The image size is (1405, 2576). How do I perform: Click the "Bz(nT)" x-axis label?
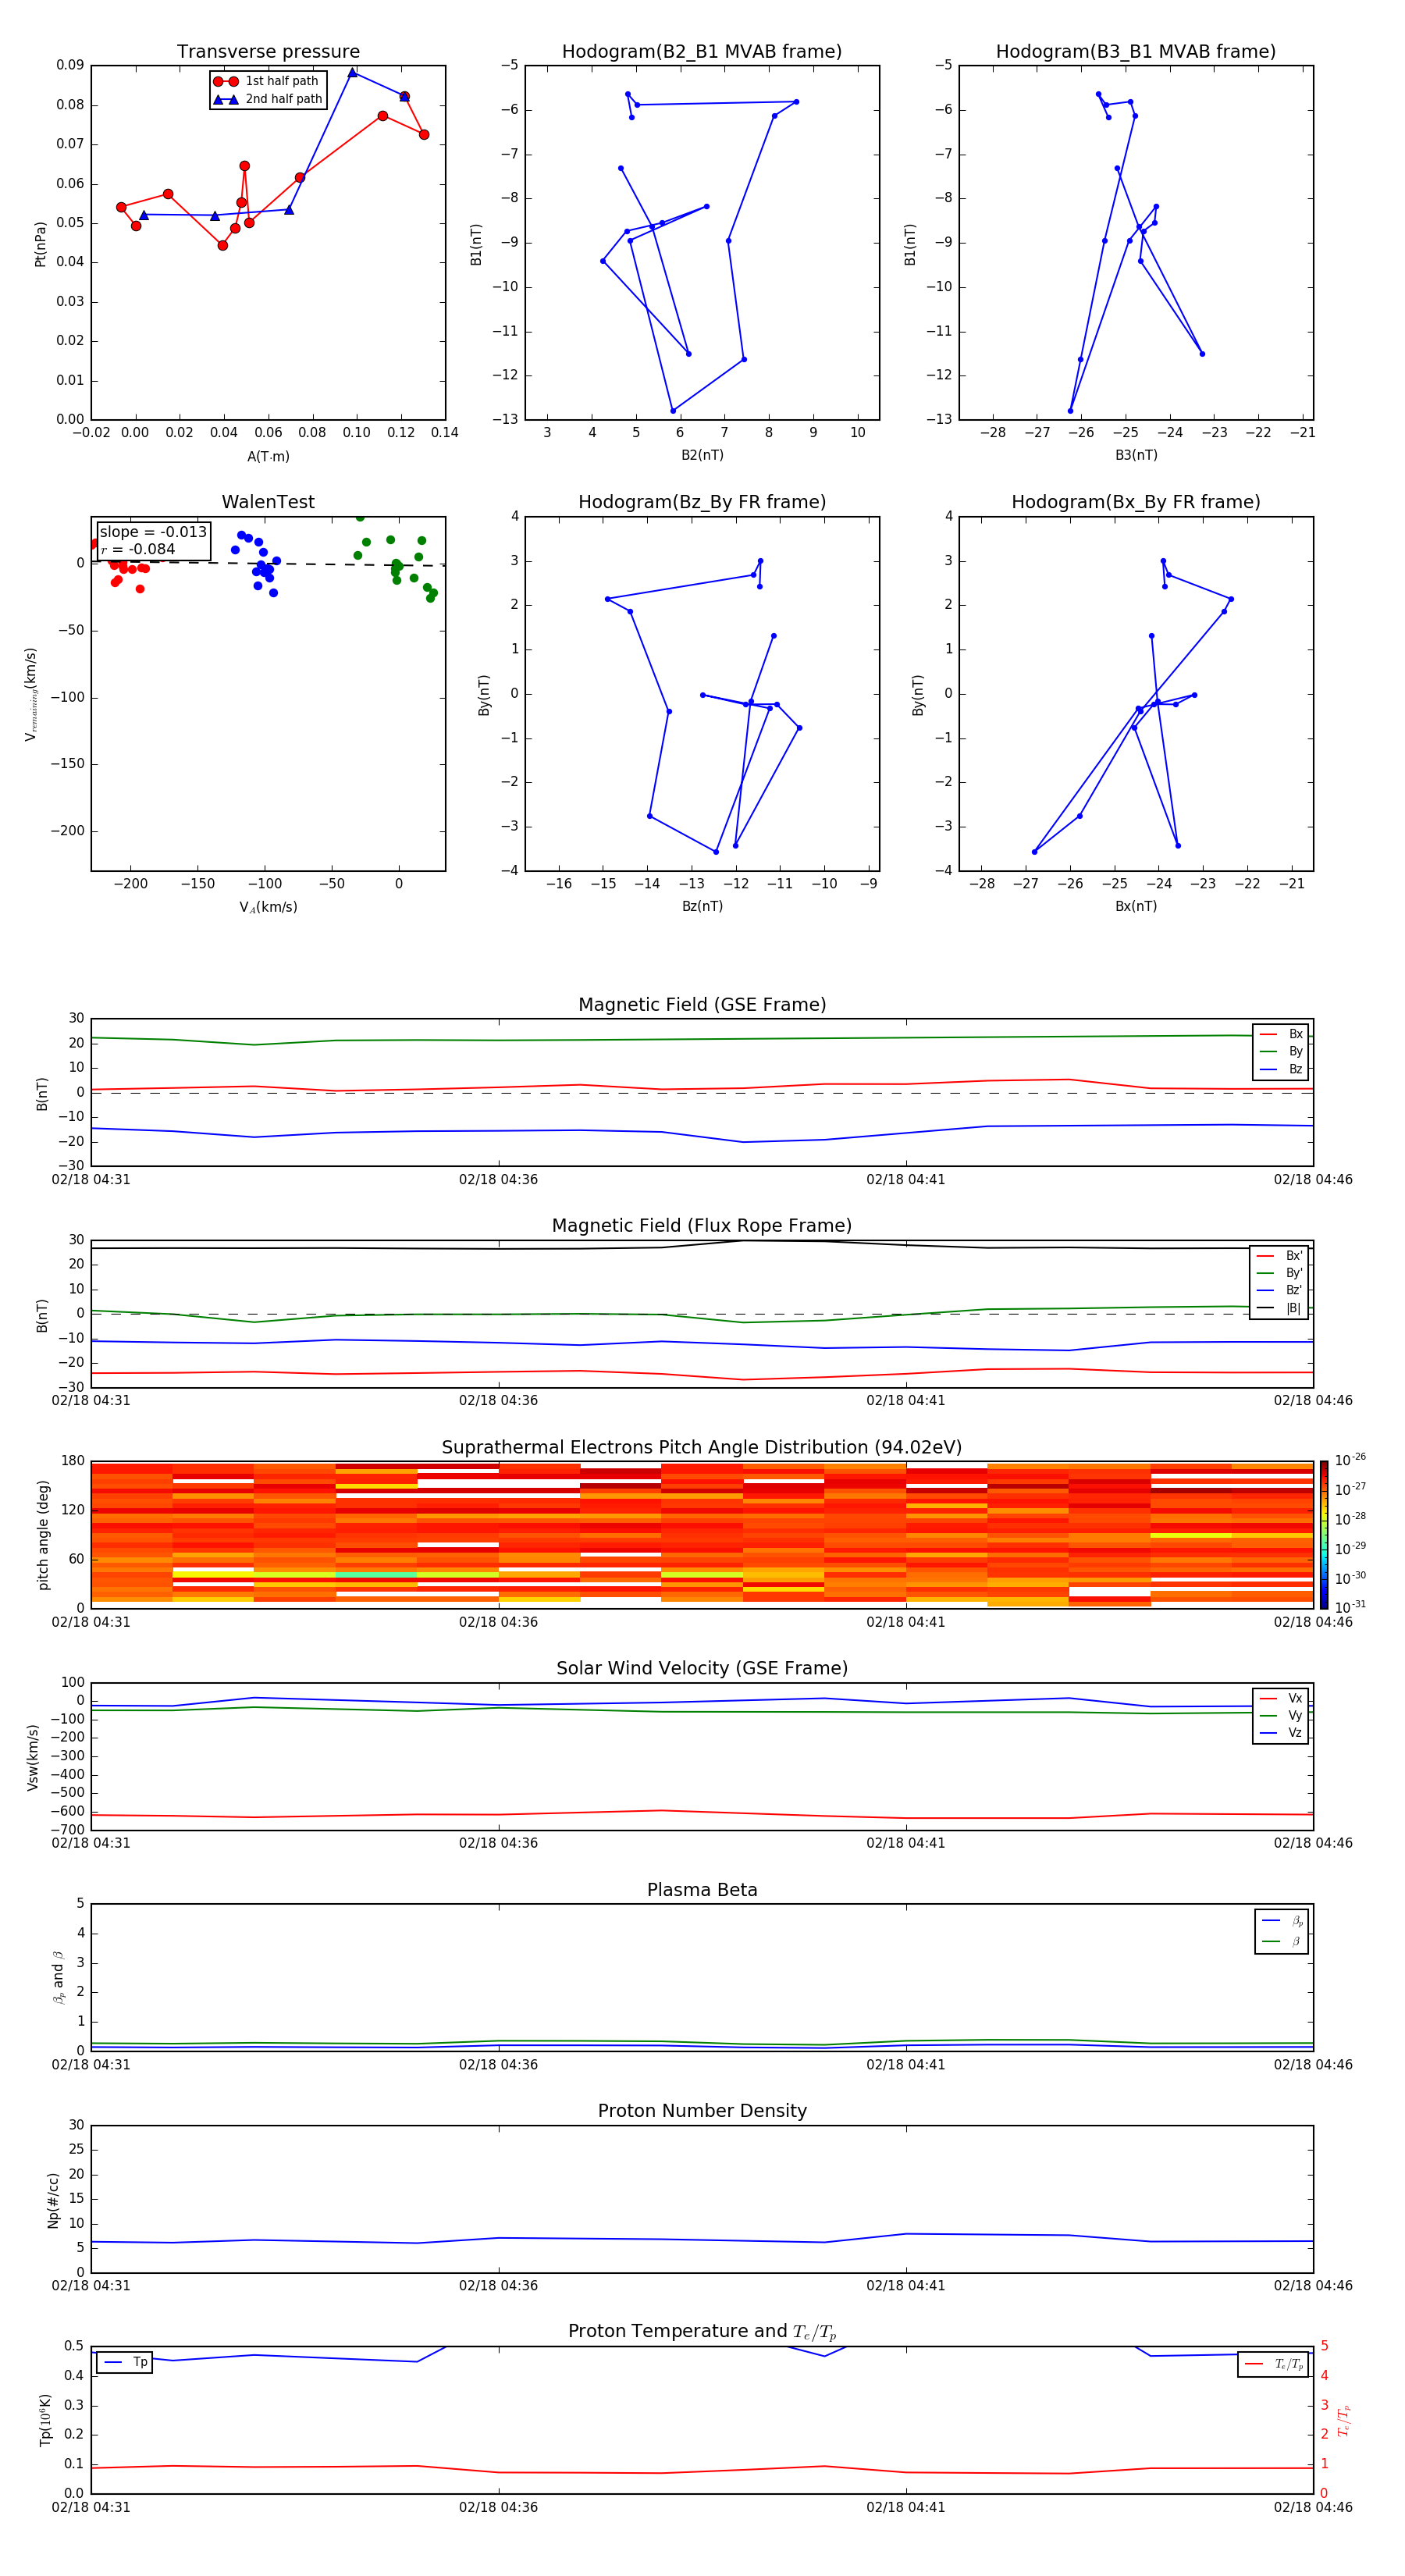(x=702, y=906)
